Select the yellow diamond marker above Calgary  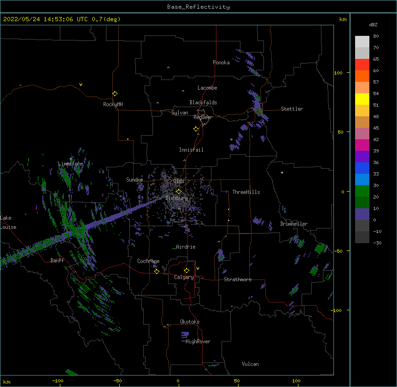(187, 271)
